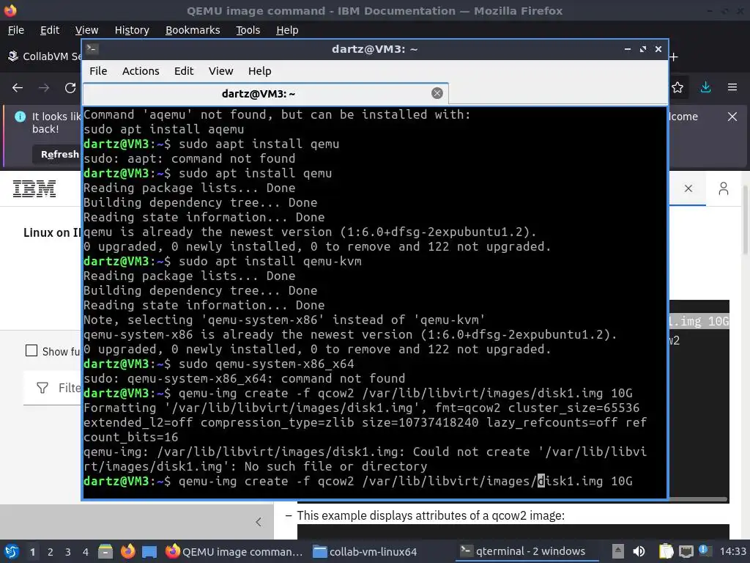Screen dimensions: 750x563
Task: Click the Firefox page vertical scrollbar
Action: click(746, 220)
